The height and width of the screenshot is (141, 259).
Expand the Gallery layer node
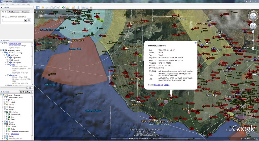click(3, 136)
